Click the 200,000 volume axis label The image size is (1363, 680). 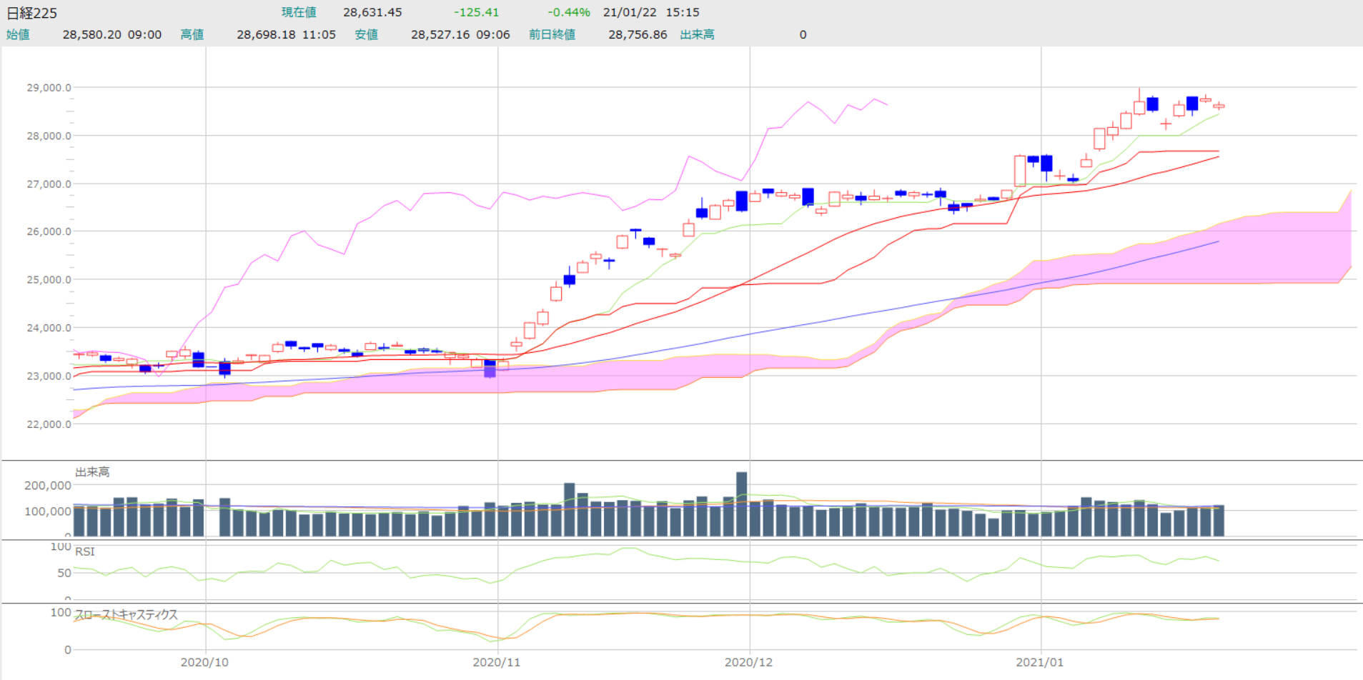pyautogui.click(x=48, y=485)
